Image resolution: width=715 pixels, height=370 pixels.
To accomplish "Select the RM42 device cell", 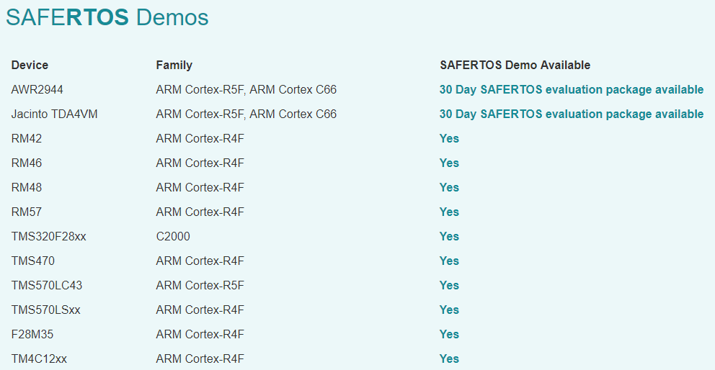I will (x=27, y=138).
